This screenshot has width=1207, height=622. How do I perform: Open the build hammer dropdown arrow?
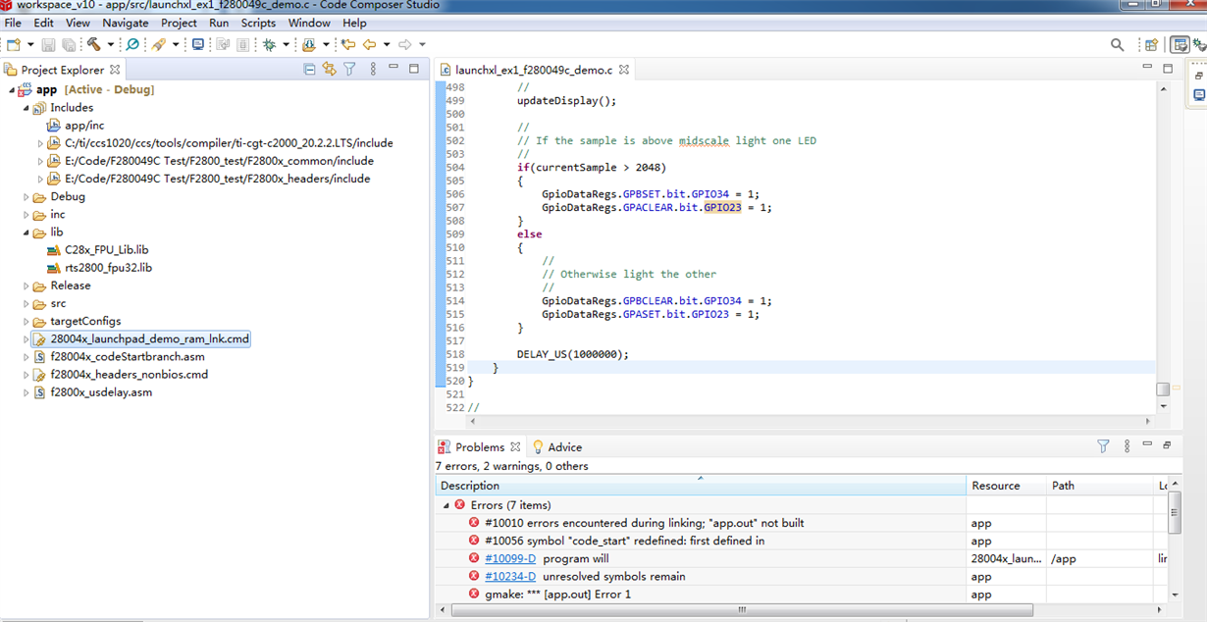[111, 44]
